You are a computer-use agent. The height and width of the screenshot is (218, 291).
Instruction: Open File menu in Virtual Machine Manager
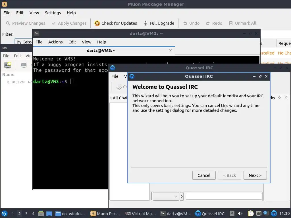point(6,56)
